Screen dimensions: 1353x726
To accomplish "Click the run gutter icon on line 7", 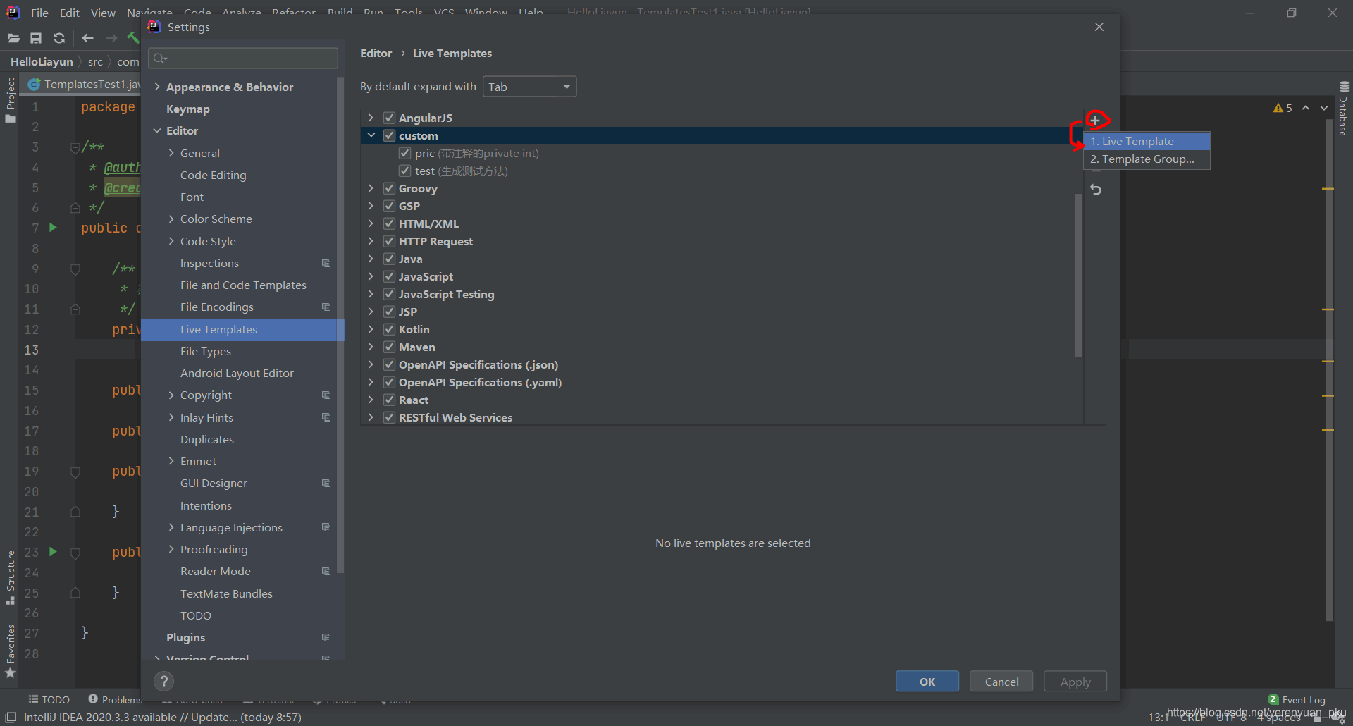I will [x=53, y=228].
